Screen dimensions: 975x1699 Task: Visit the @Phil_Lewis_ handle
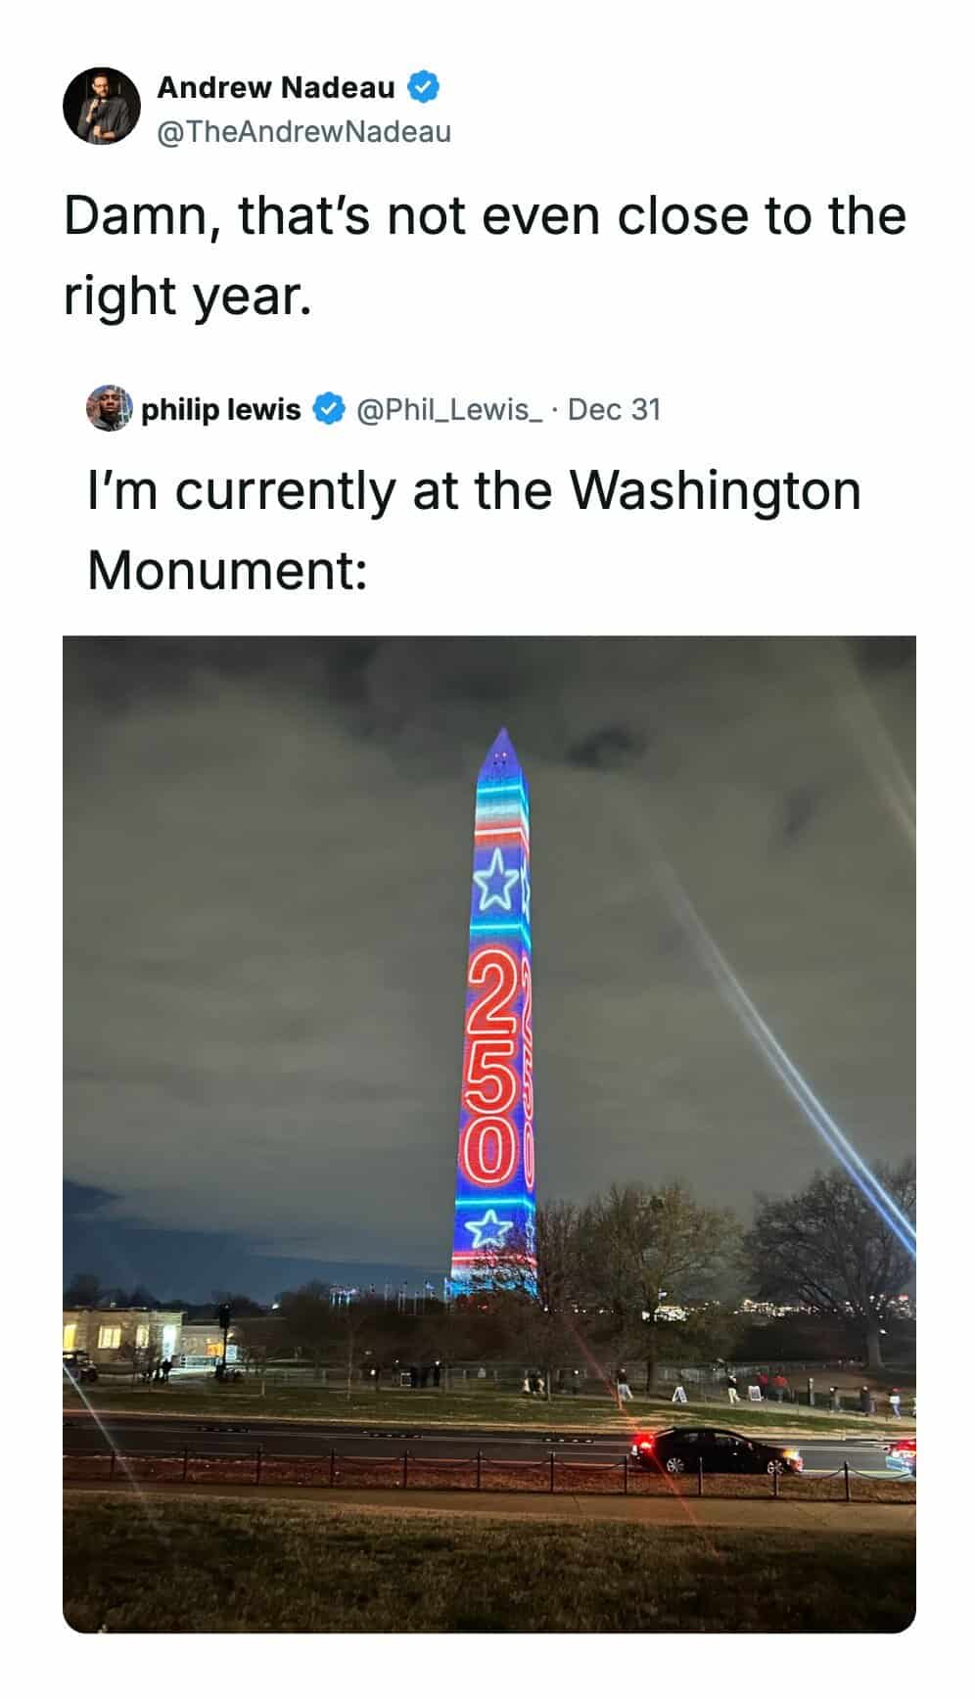449,409
